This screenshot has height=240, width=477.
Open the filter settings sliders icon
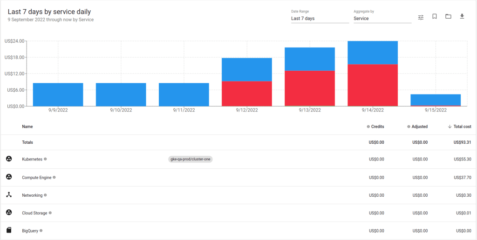pyautogui.click(x=421, y=17)
